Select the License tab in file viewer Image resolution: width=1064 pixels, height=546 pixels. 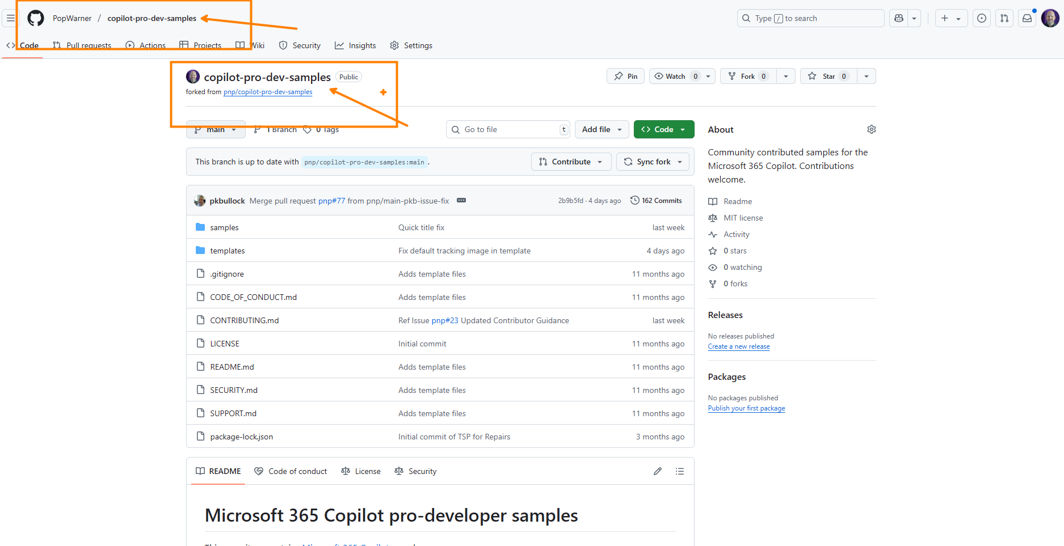361,471
